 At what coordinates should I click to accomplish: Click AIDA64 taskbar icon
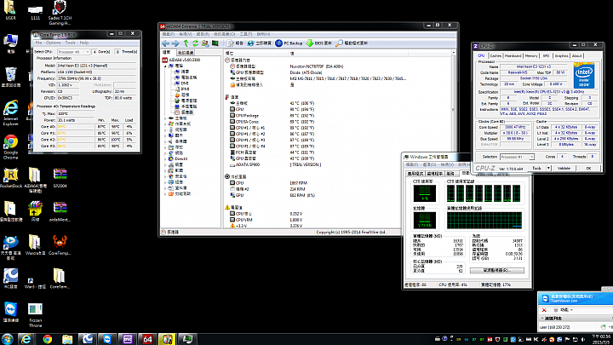pos(147,339)
